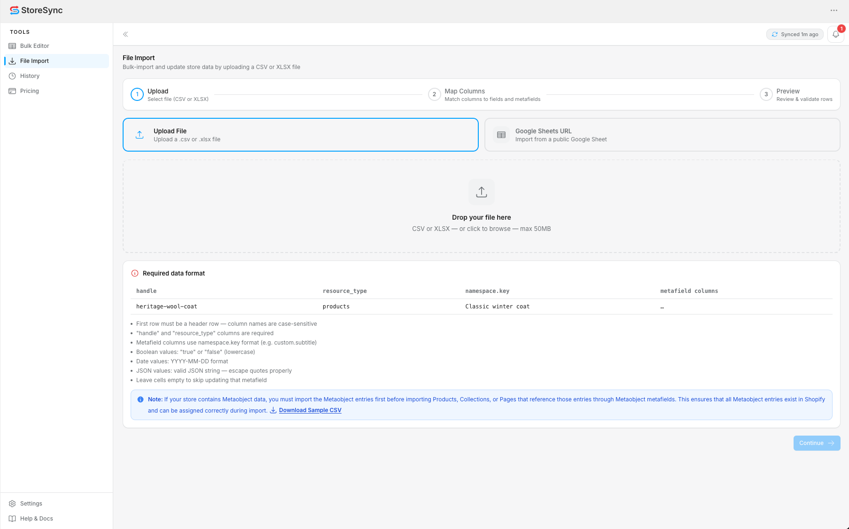Click the refresh icon in Synced badge
849x529 pixels.
click(775, 34)
